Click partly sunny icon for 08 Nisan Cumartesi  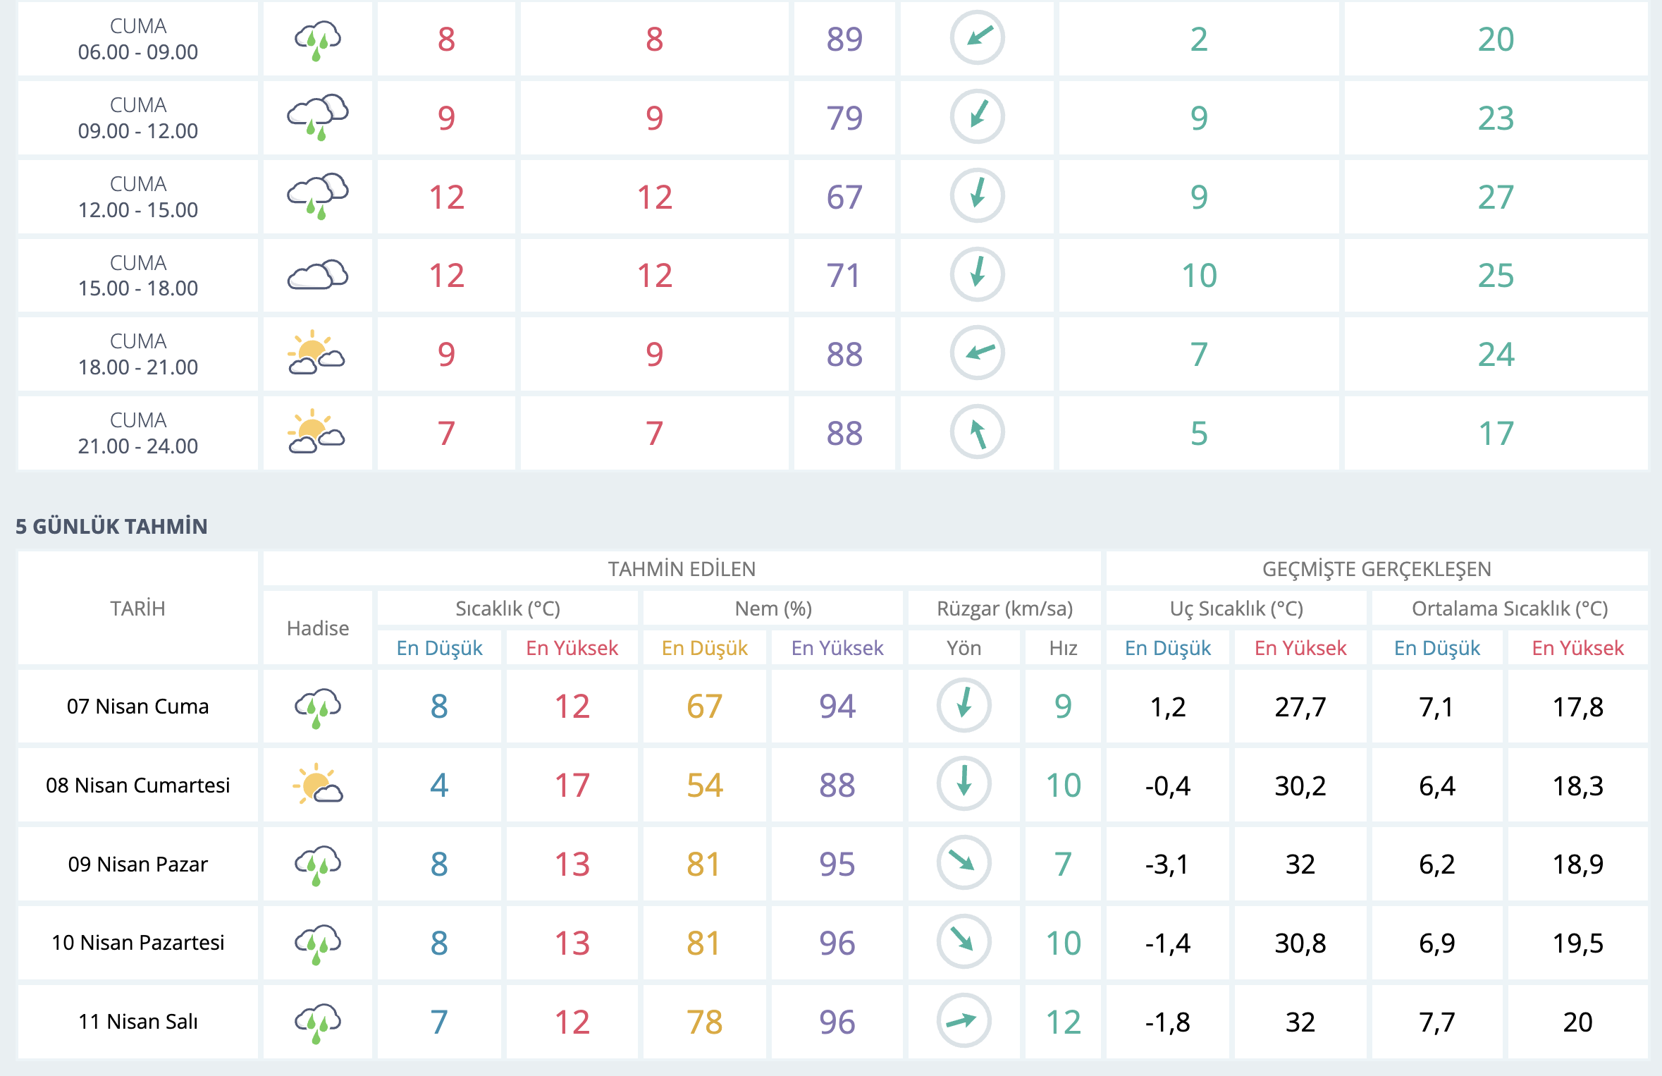[317, 784]
